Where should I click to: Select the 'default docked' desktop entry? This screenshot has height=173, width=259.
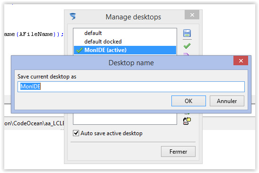125,42
